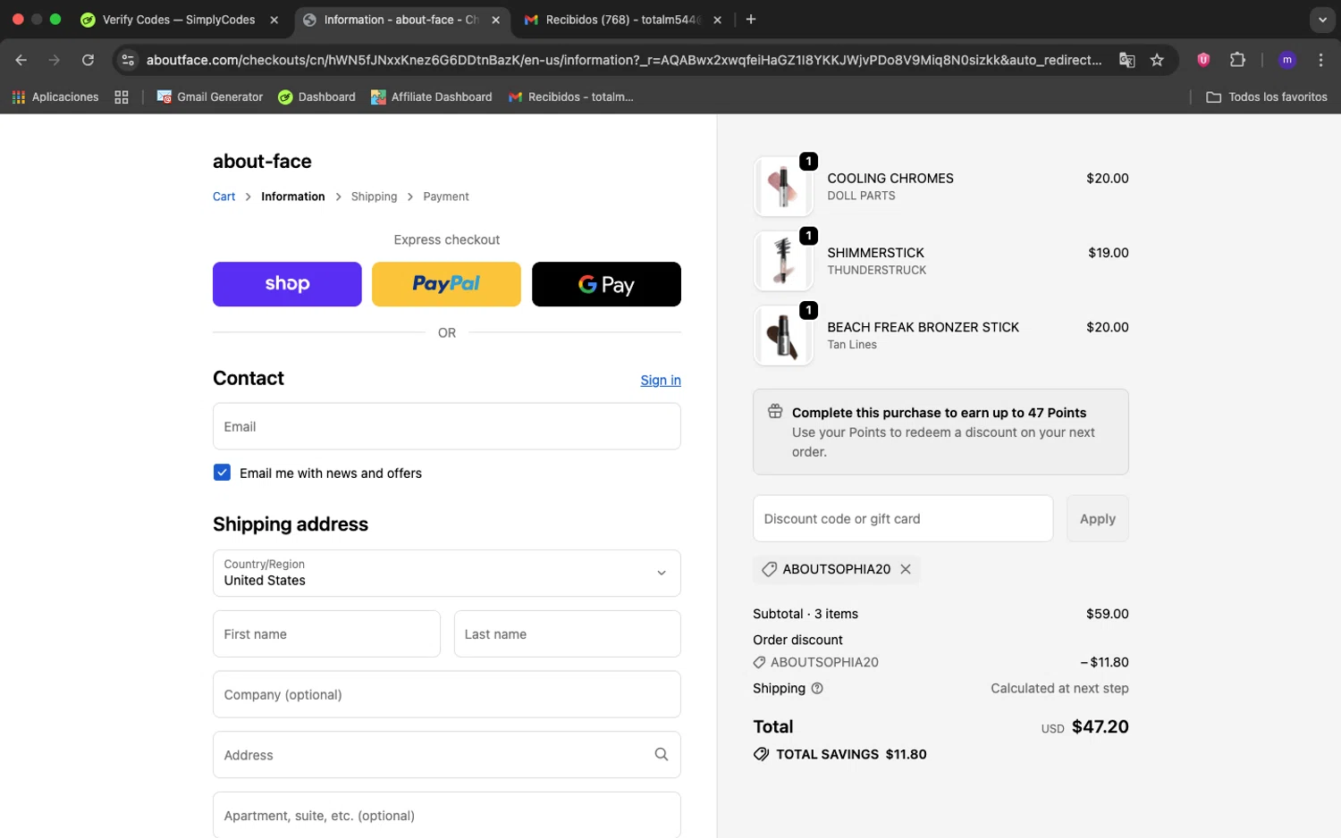Click Beach Freak Bronzer Stick thumbnail

pyautogui.click(x=783, y=335)
